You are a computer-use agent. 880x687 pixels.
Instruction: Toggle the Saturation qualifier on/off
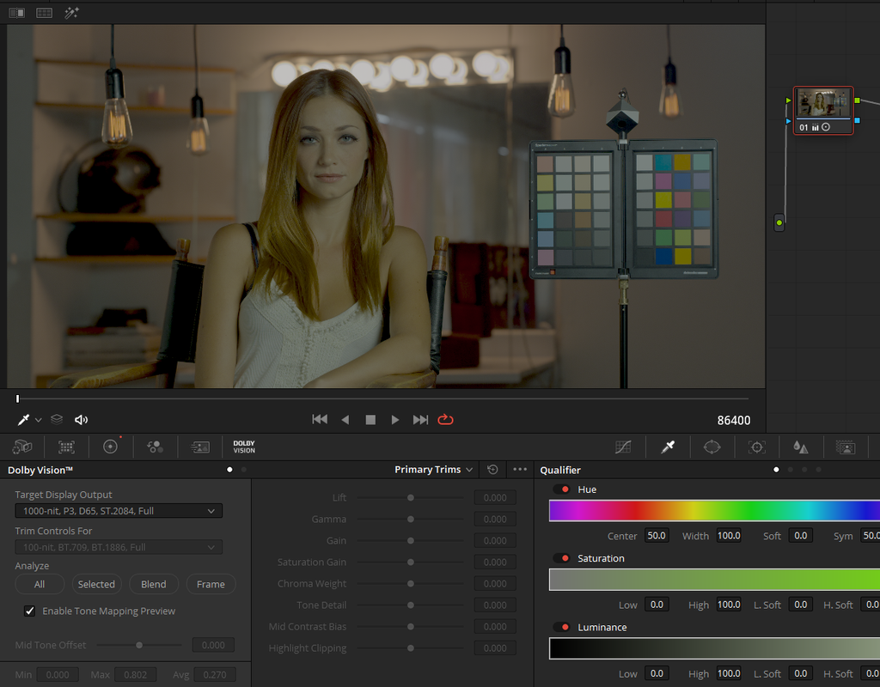(562, 558)
